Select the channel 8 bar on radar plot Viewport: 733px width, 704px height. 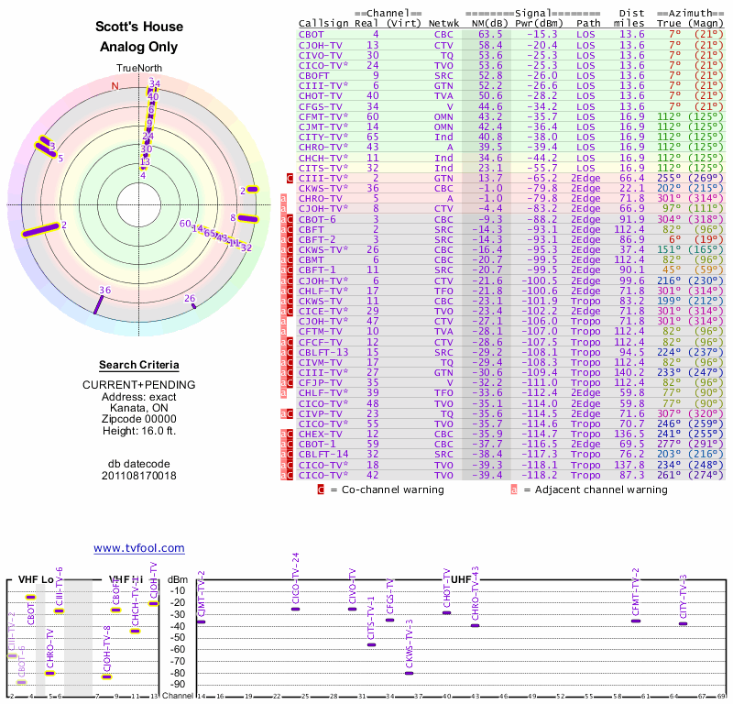click(x=247, y=218)
